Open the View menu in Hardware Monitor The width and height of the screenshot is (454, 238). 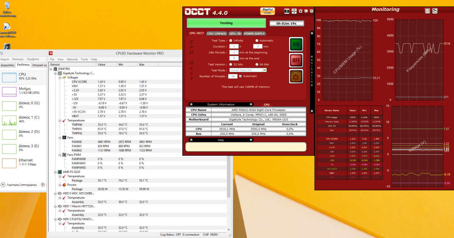(61, 59)
